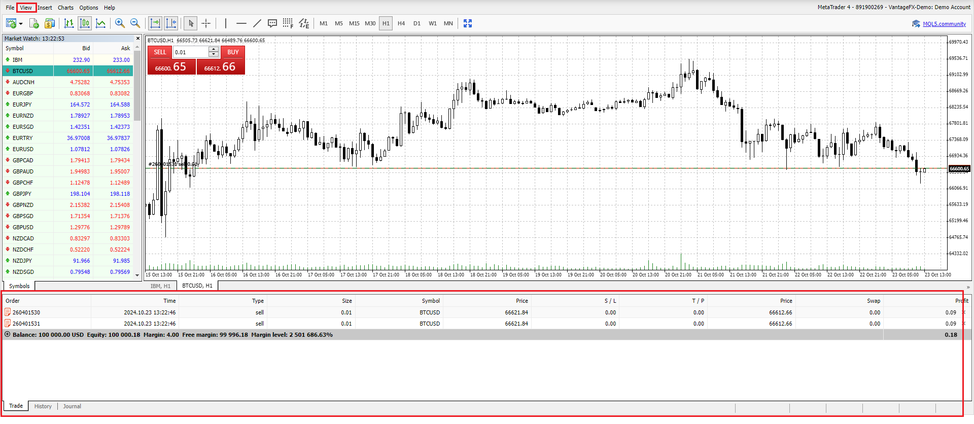Click the zoom in magnifier icon
The height and width of the screenshot is (424, 974).
coord(120,23)
